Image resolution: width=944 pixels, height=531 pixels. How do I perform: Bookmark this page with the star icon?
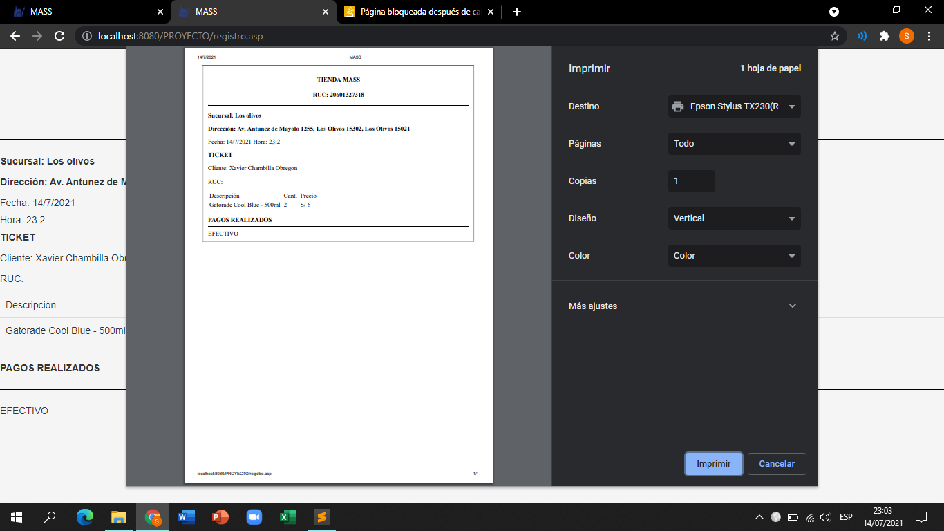tap(834, 36)
